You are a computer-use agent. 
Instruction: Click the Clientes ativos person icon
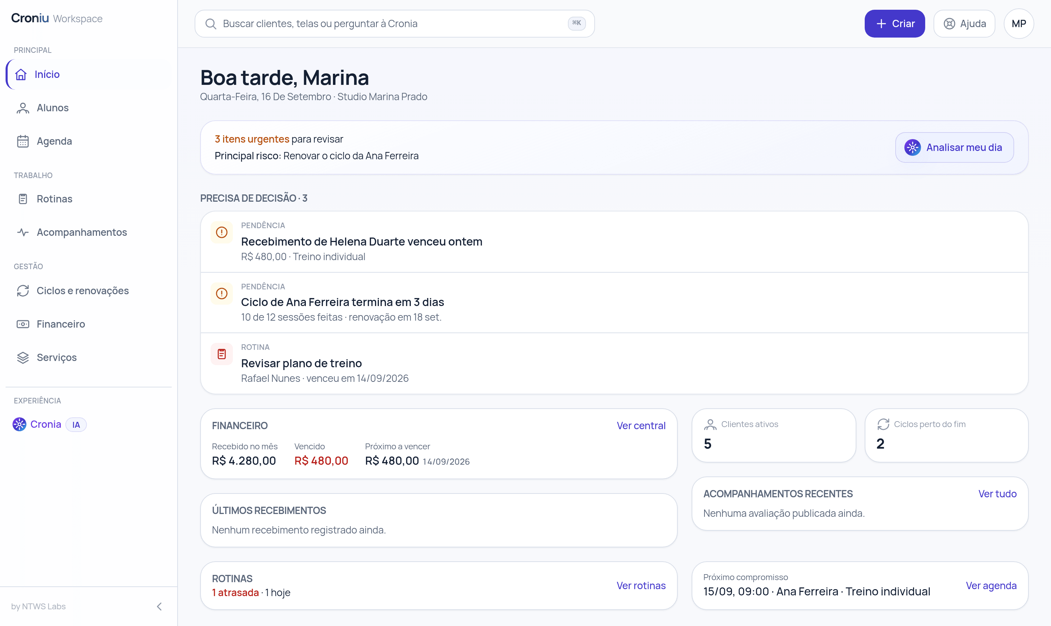[710, 424]
